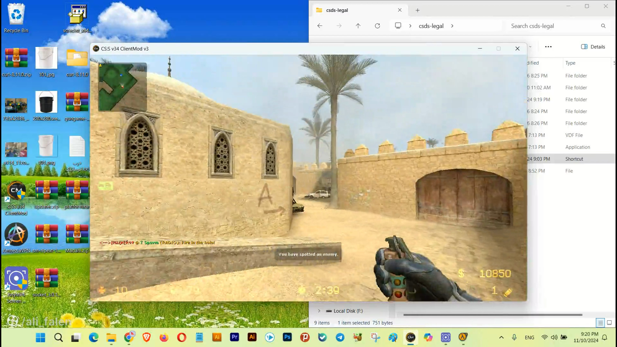
Task: Add a new File Explorer tab
Action: (x=417, y=10)
